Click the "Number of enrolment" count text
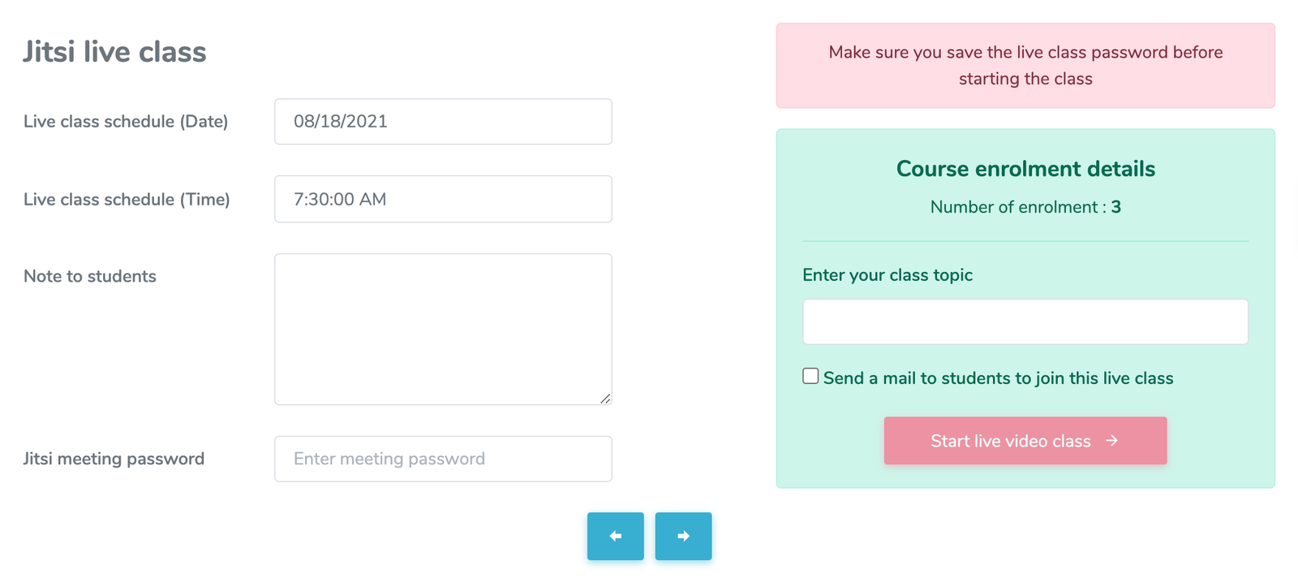The height and width of the screenshot is (578, 1298). 1025,207
